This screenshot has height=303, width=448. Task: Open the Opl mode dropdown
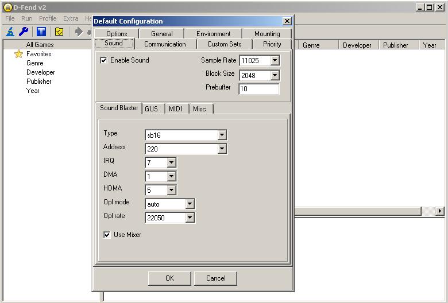tap(190, 204)
